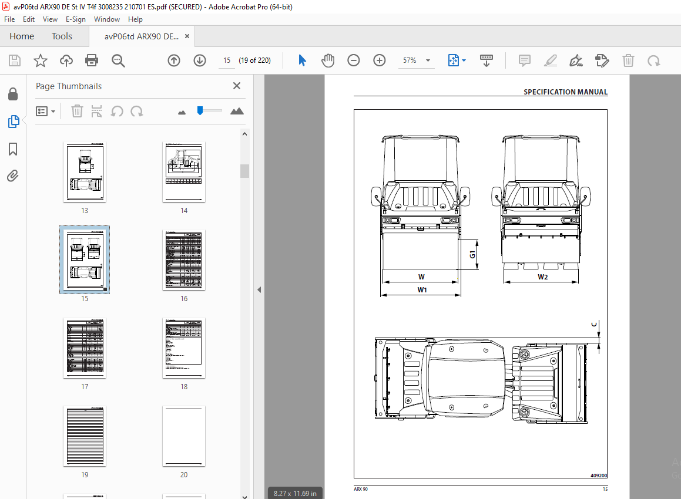This screenshot has width=681, height=499.
Task: Select page 18 thumbnail
Action: (x=184, y=348)
